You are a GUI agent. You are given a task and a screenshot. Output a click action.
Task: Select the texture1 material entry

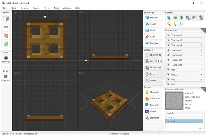tap(184, 121)
